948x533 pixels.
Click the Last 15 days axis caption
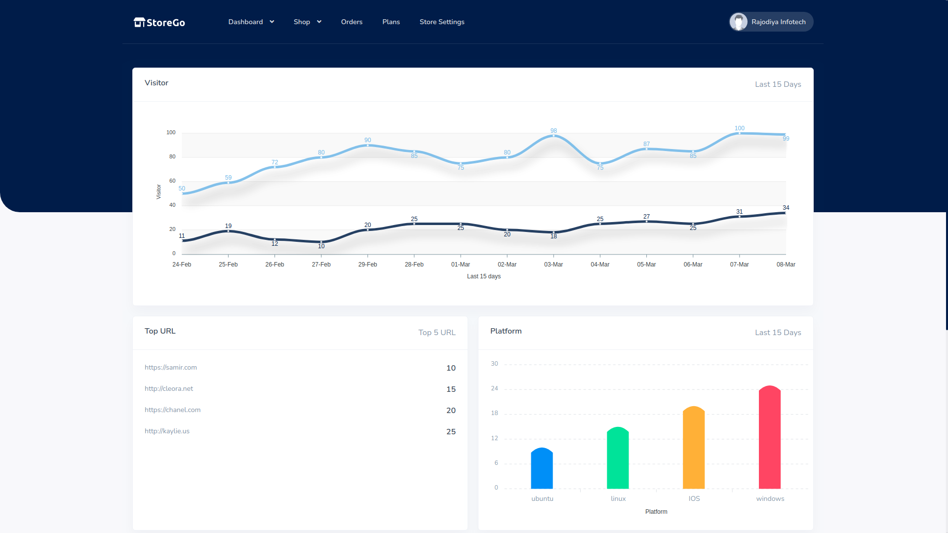484,276
